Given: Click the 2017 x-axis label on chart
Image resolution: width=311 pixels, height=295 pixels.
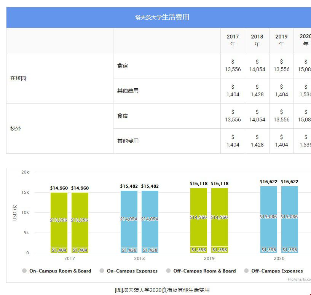Looking at the screenshot, I should coord(70,258).
